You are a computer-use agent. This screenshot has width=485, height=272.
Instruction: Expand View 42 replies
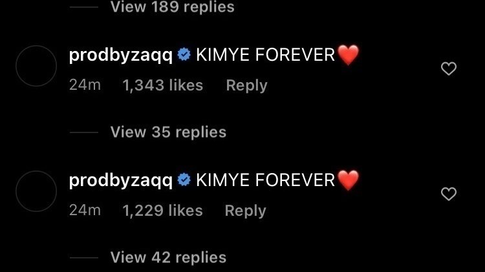[168, 257]
